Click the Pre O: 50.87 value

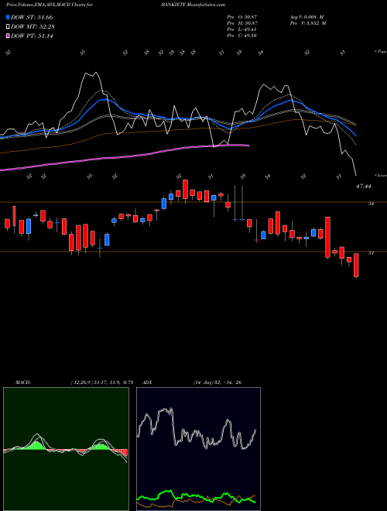241,17
